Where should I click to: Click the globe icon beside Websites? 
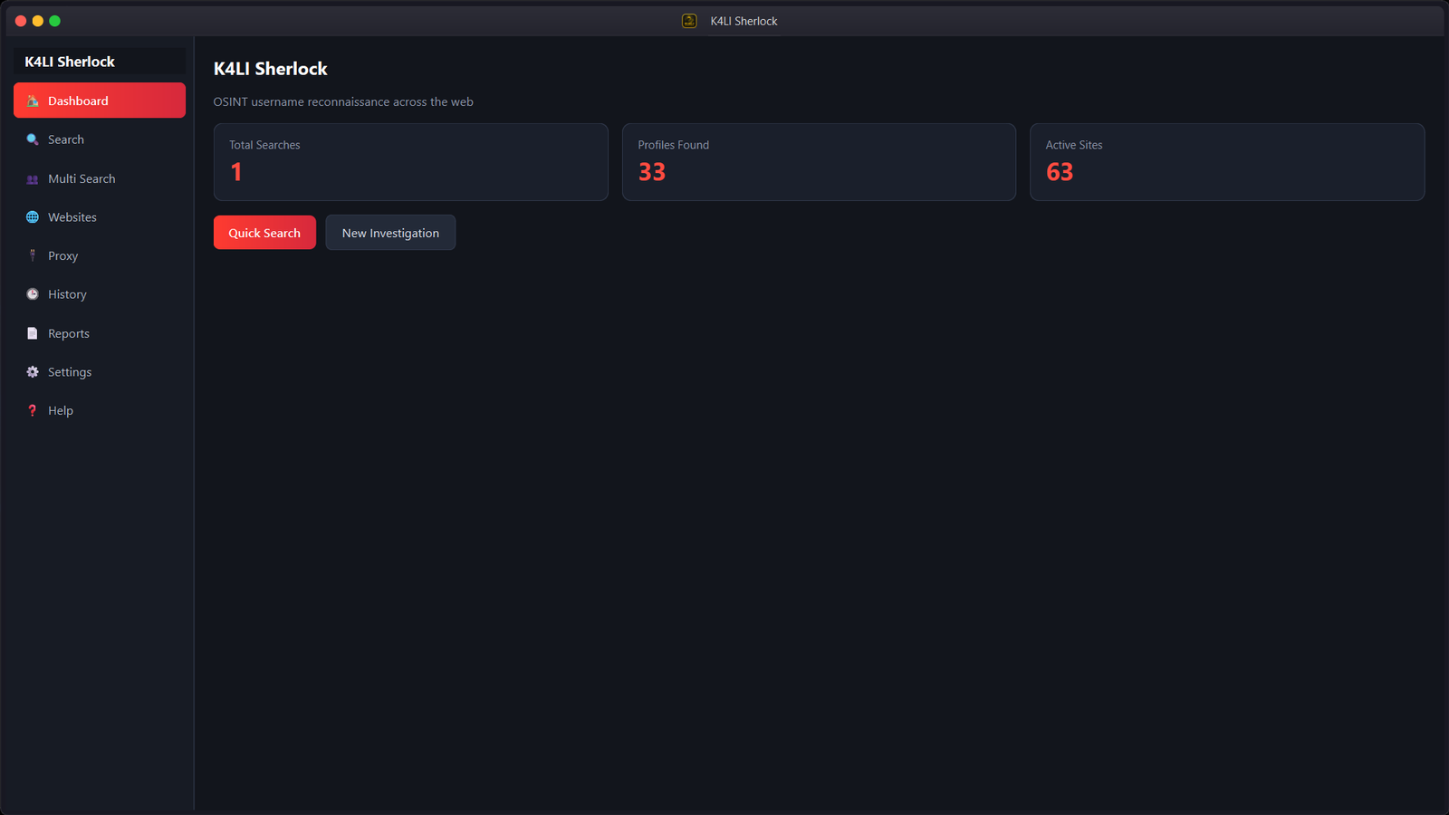pyautogui.click(x=33, y=217)
